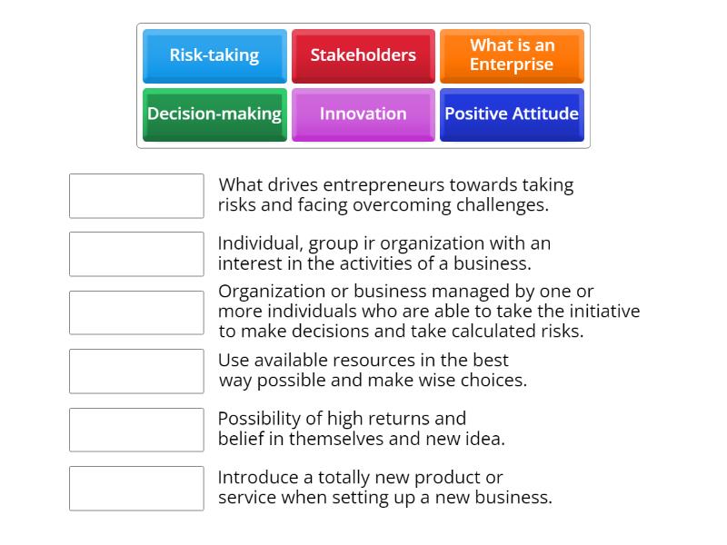Select empty box next to 'Individual, group ir organization'
The image size is (727, 545).
[136, 254]
